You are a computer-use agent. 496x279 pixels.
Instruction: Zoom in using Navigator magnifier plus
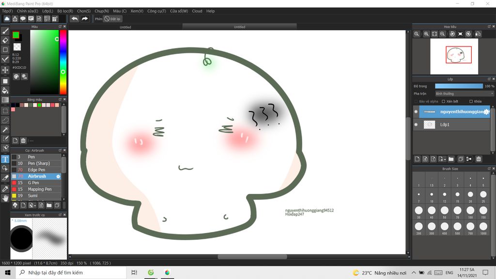coord(426,34)
